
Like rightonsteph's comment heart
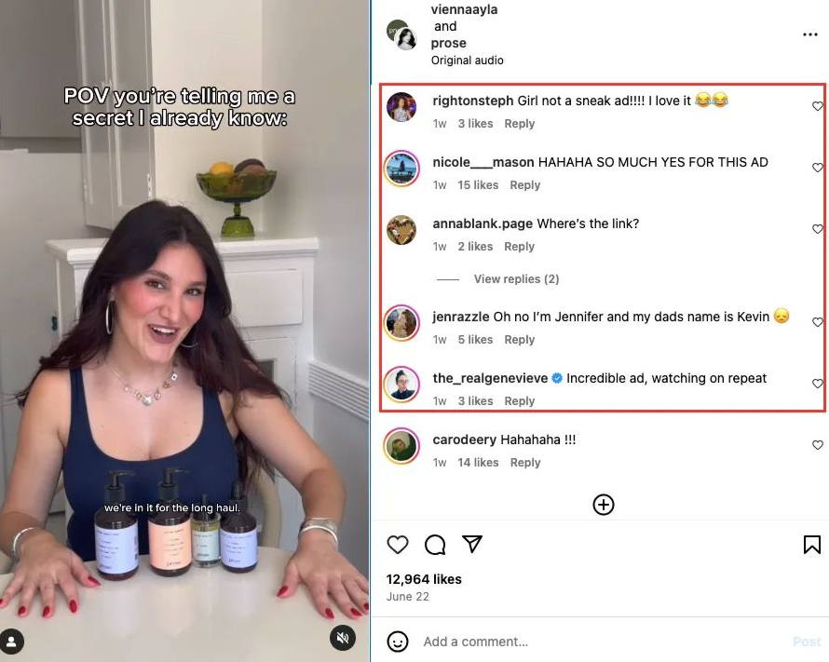818,106
